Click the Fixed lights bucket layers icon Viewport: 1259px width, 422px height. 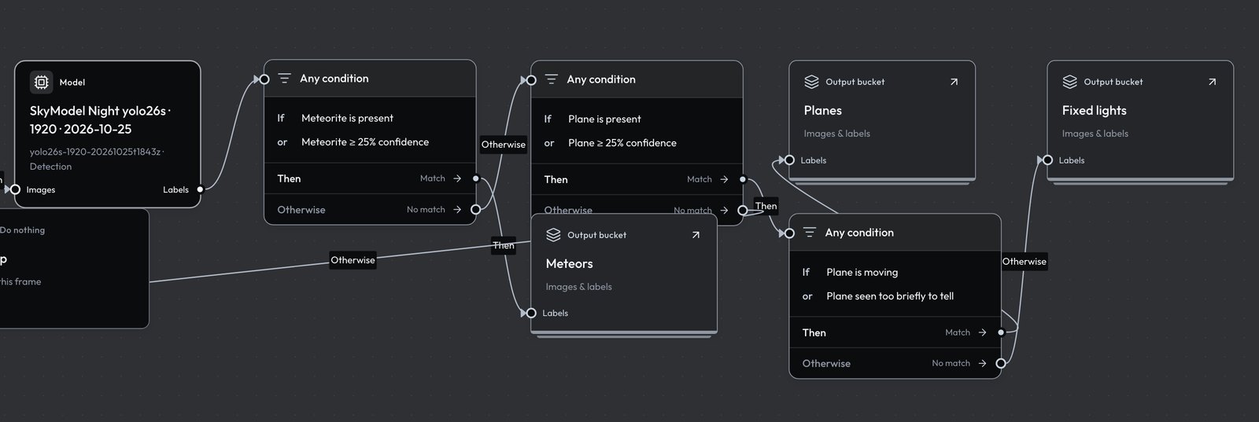tap(1069, 82)
